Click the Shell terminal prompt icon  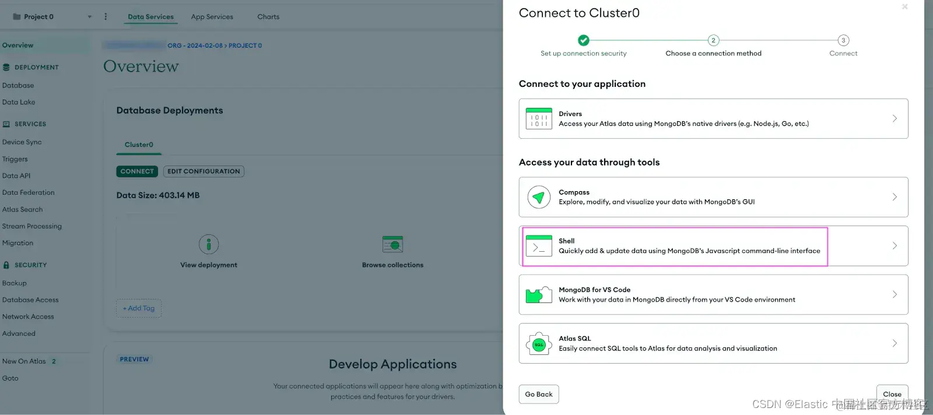pos(539,246)
